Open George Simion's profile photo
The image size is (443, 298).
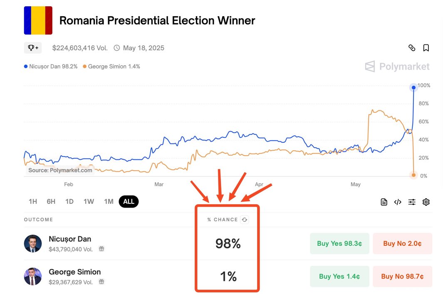(33, 276)
